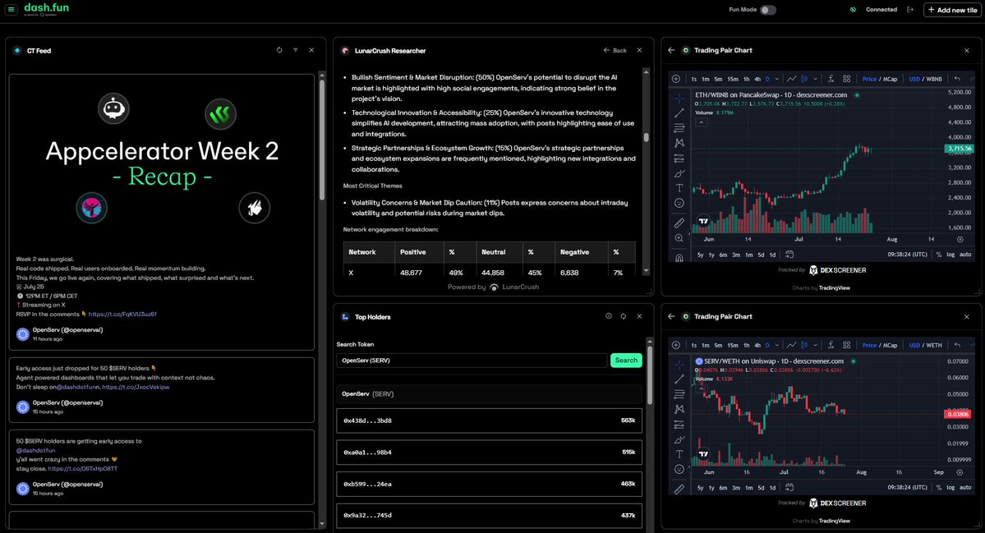Select holder row 0x9a32...745d
Viewport: 985px width, 533px height.
click(489, 516)
